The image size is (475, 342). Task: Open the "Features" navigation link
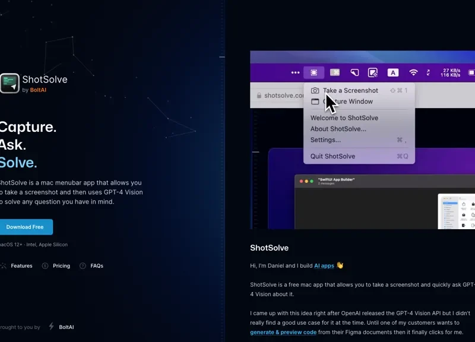point(21,265)
